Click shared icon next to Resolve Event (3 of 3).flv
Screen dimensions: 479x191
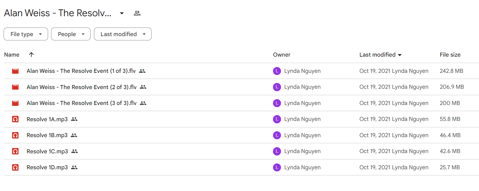143,103
